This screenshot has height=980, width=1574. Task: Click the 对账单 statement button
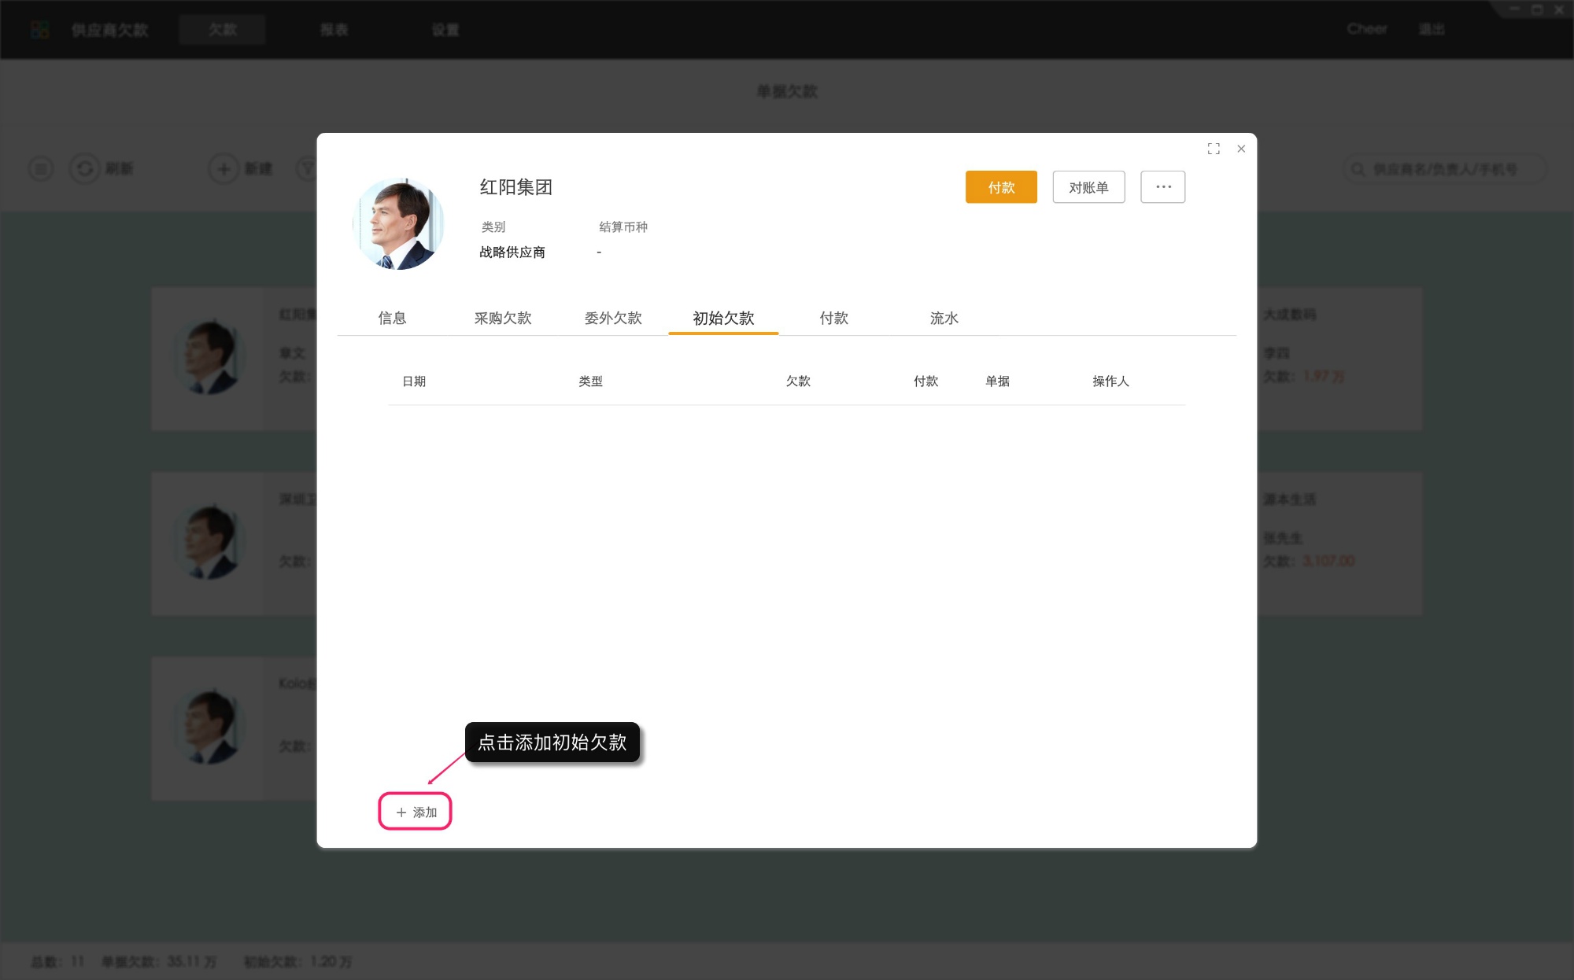pos(1088,187)
